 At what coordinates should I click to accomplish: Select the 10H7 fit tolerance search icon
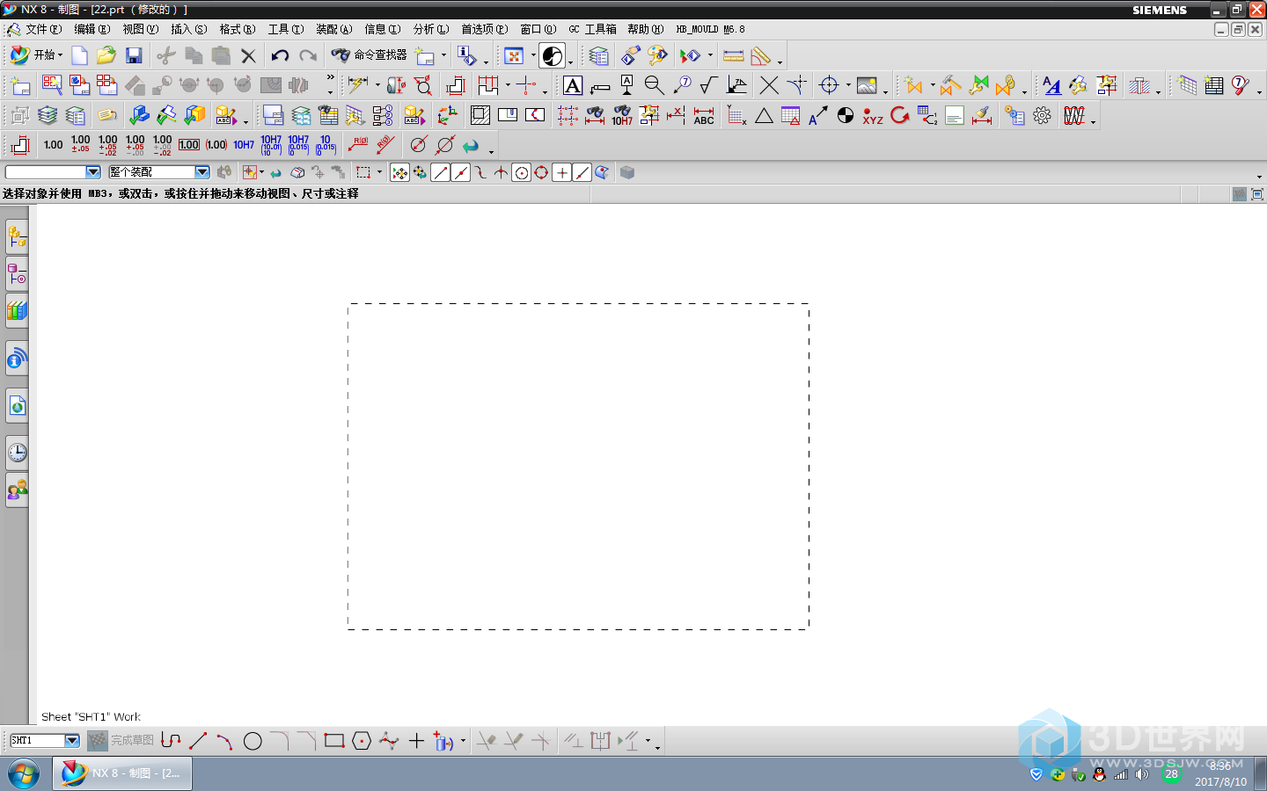[x=622, y=115]
